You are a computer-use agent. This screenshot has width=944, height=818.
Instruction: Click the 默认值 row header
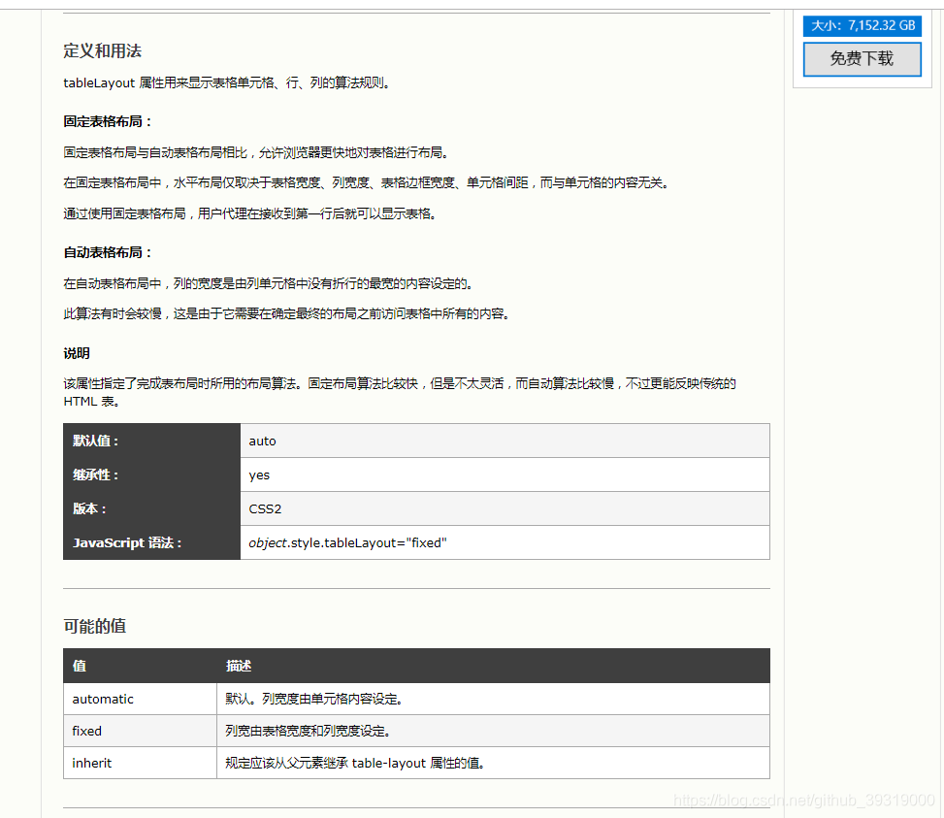(151, 441)
